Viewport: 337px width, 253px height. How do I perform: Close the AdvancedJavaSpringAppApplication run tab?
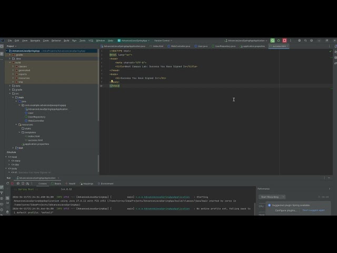[58, 178]
